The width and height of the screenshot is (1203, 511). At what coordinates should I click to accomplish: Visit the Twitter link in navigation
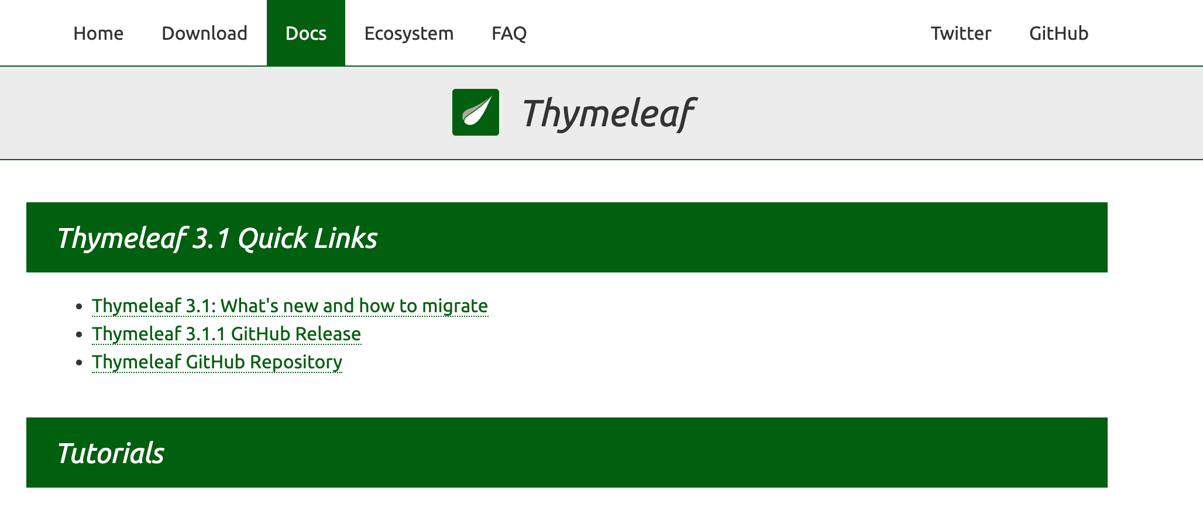coord(961,33)
